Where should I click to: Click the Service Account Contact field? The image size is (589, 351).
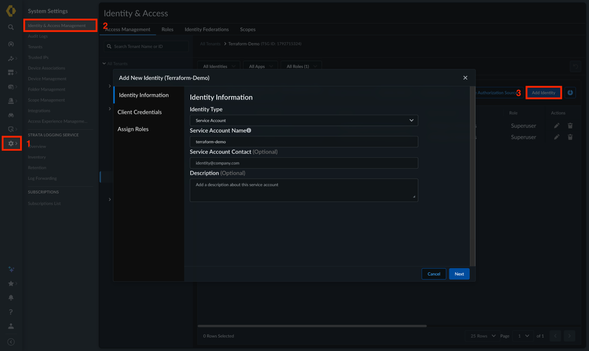click(x=304, y=163)
